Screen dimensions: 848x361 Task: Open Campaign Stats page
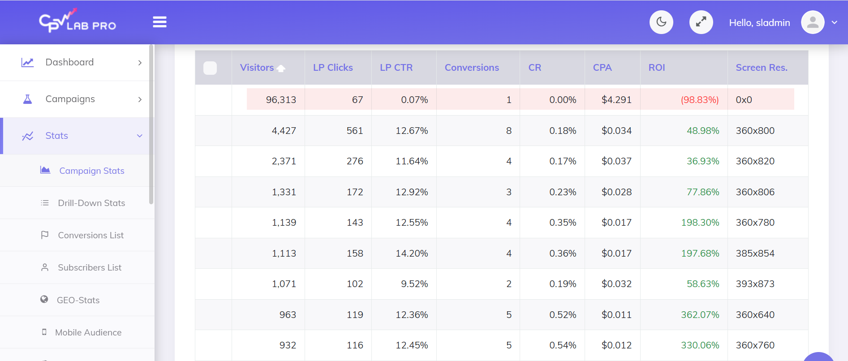tap(92, 171)
